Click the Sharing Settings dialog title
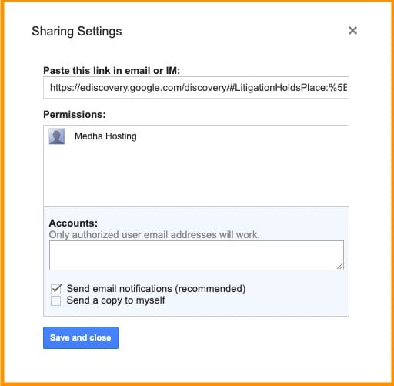 pos(77,32)
